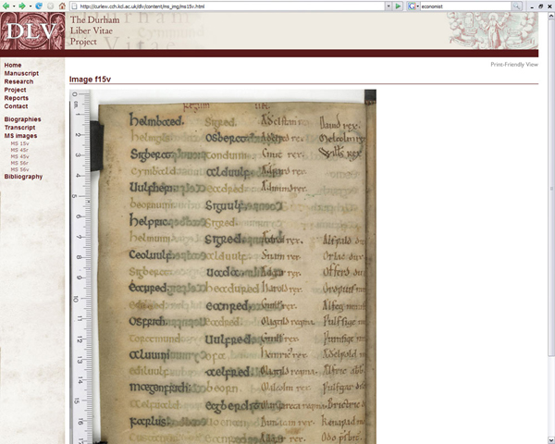Go to the browser Home icon

point(62,6)
